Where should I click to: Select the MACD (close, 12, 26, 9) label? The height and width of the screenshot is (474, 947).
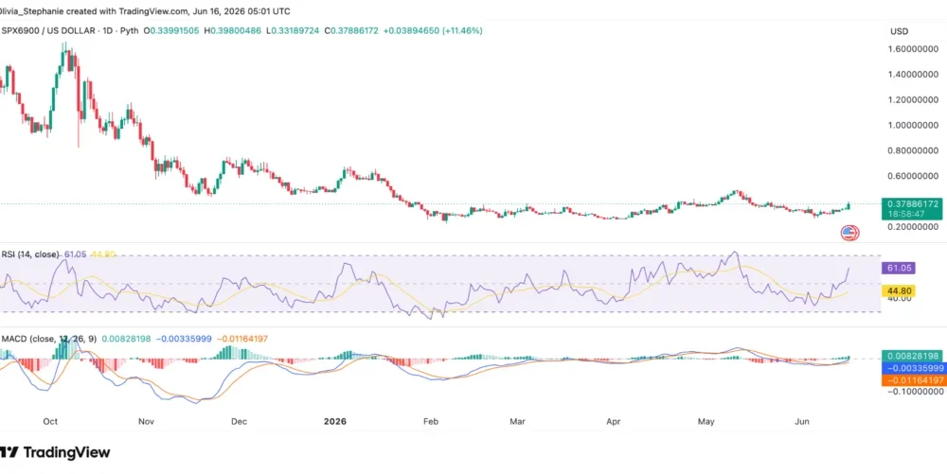[50, 339]
